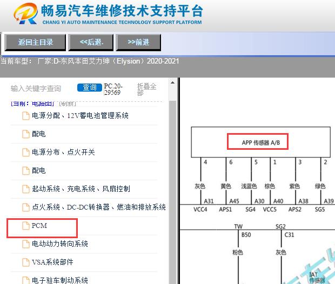
Task: Click the A30 connector label
Action: tap(259, 201)
